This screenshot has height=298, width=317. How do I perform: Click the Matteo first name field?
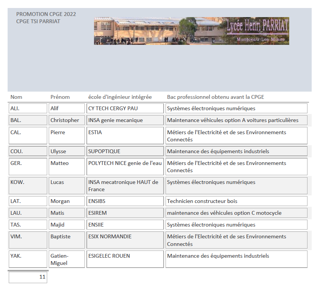coord(67,166)
